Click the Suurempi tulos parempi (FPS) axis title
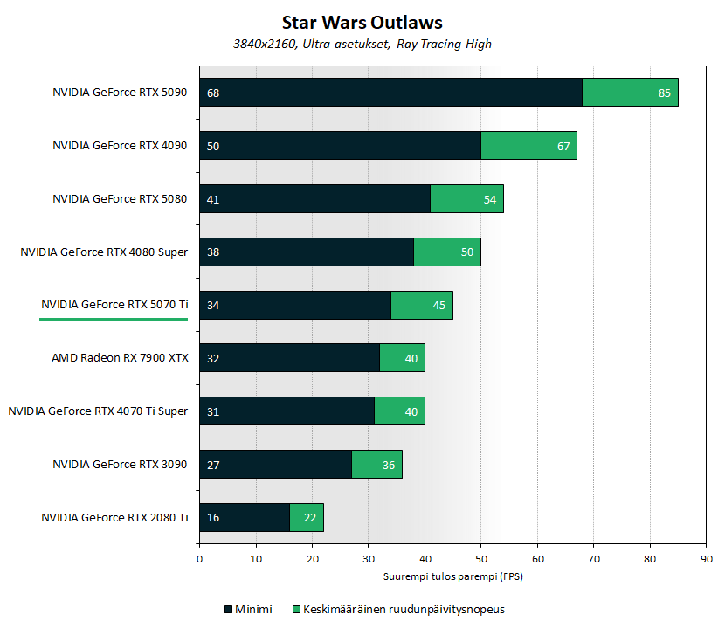 pos(452,576)
